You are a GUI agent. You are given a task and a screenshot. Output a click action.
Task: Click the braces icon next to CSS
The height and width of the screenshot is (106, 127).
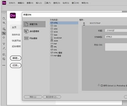52,26
